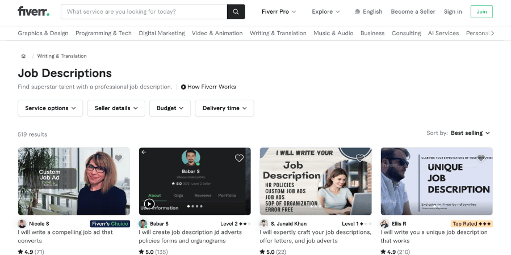
Task: Expand the Fiverr Pro menu
Action: (279, 12)
